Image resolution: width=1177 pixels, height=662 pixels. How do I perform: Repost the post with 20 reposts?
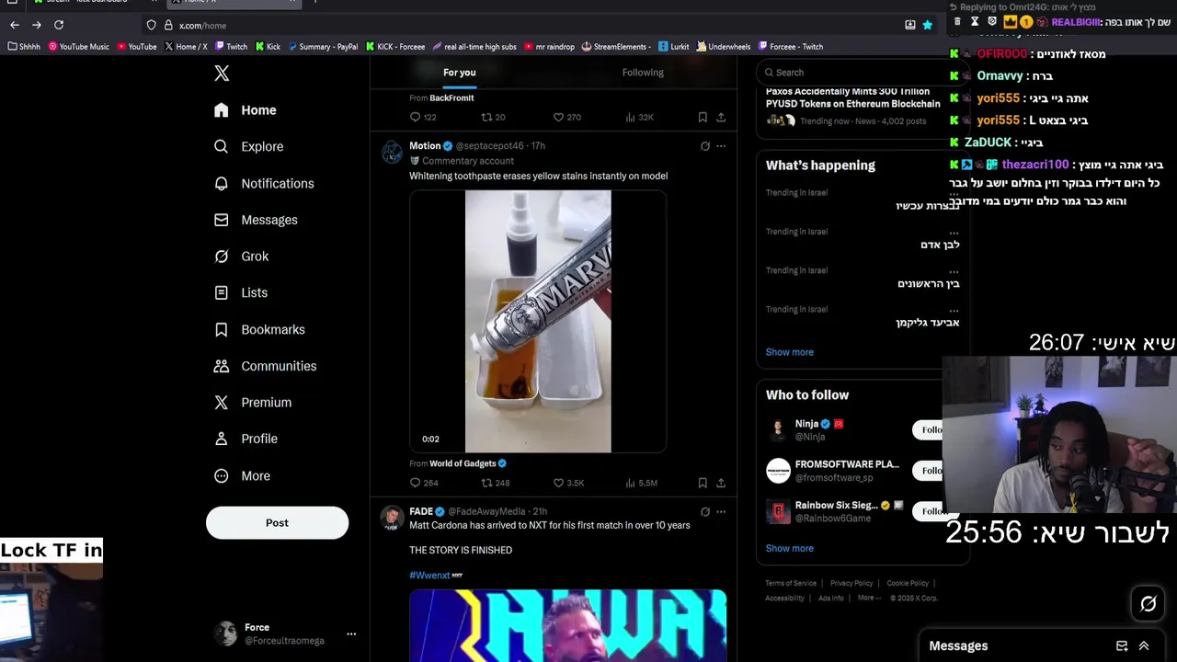click(x=494, y=117)
